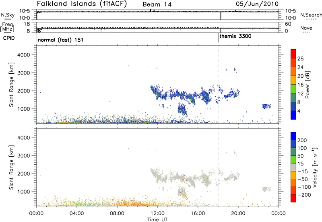This screenshot has width=322, height=222.
Task: Click the 'Time UT' axis label
Action: (x=157, y=219)
